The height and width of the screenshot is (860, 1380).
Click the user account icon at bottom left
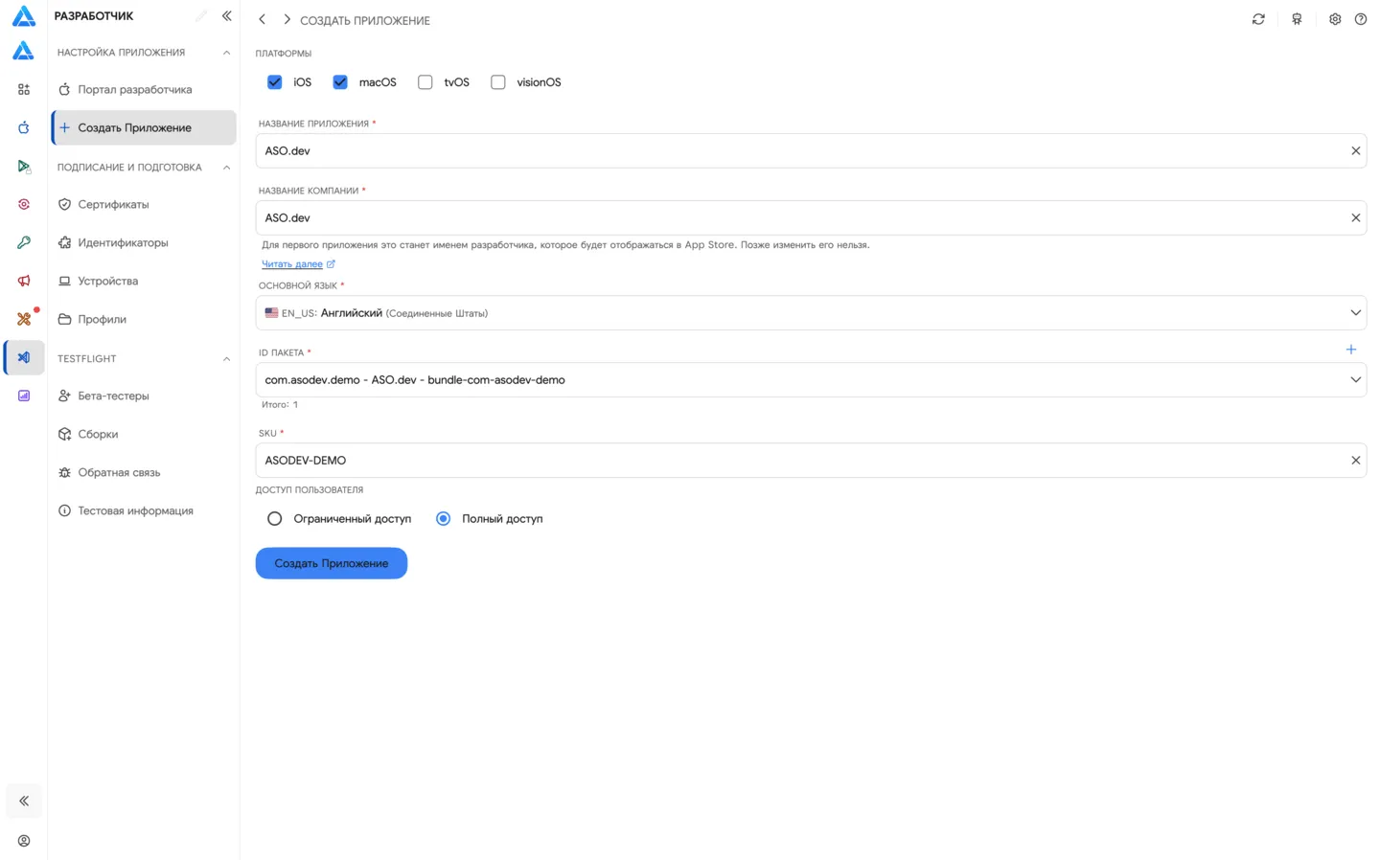pos(24,841)
